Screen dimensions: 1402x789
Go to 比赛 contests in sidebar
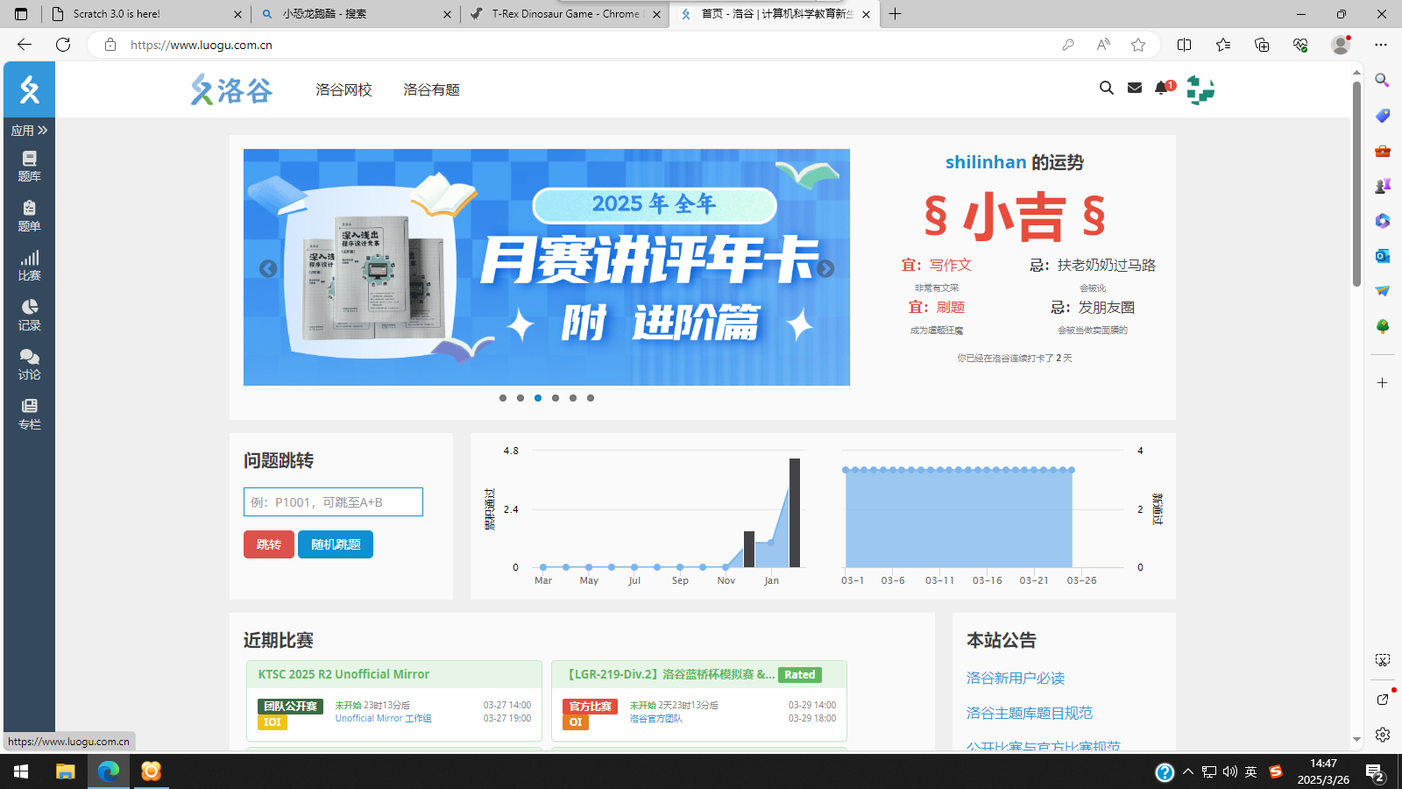click(29, 265)
